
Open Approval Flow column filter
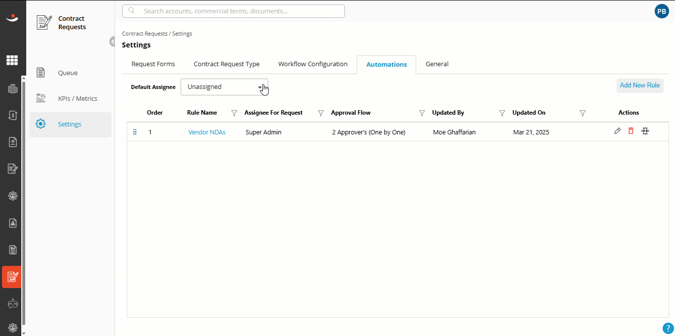tap(422, 113)
